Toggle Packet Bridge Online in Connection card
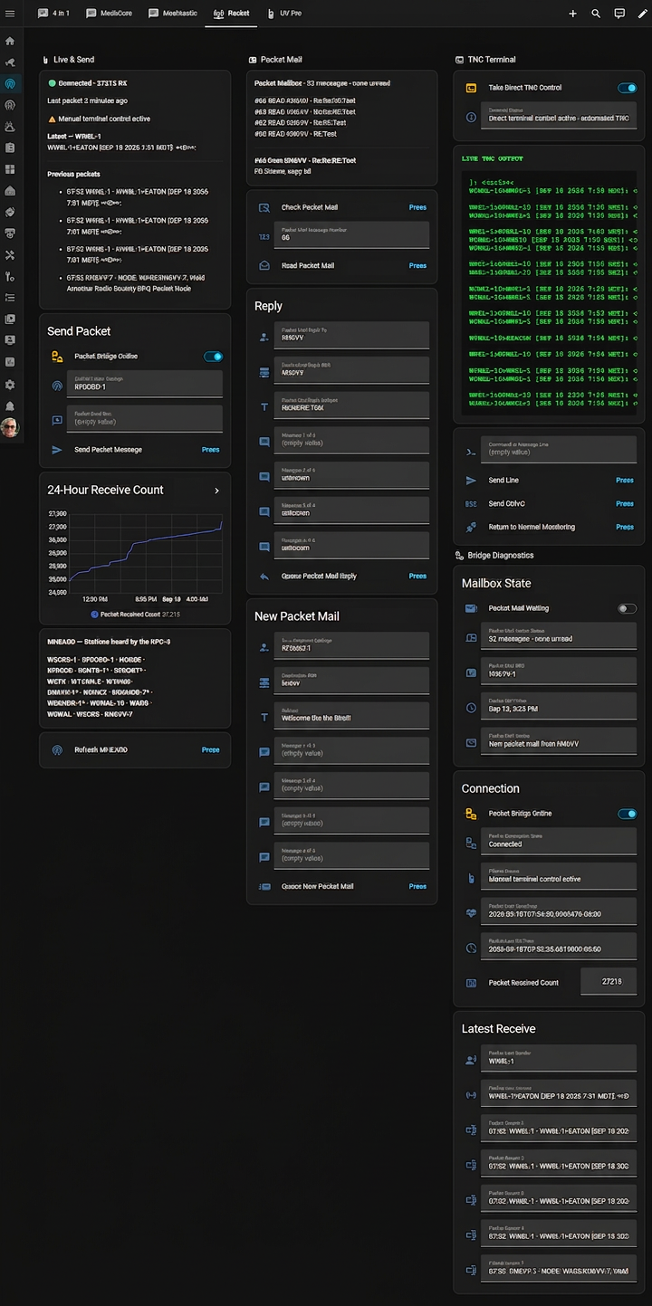Screen dimensions: 652x1306 click(627, 814)
